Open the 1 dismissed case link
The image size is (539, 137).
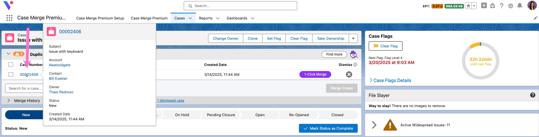coord(171,101)
